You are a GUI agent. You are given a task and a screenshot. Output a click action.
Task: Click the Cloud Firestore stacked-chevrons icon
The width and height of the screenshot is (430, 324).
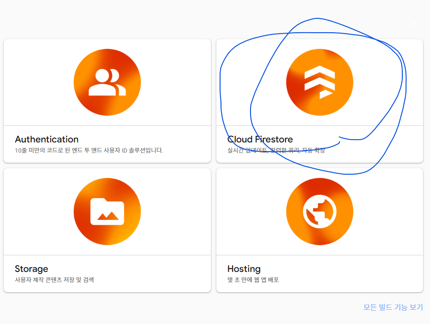click(319, 82)
